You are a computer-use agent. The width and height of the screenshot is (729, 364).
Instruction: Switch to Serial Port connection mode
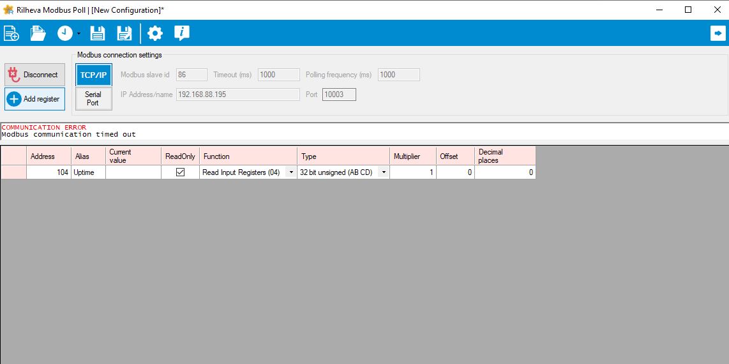[94, 98]
